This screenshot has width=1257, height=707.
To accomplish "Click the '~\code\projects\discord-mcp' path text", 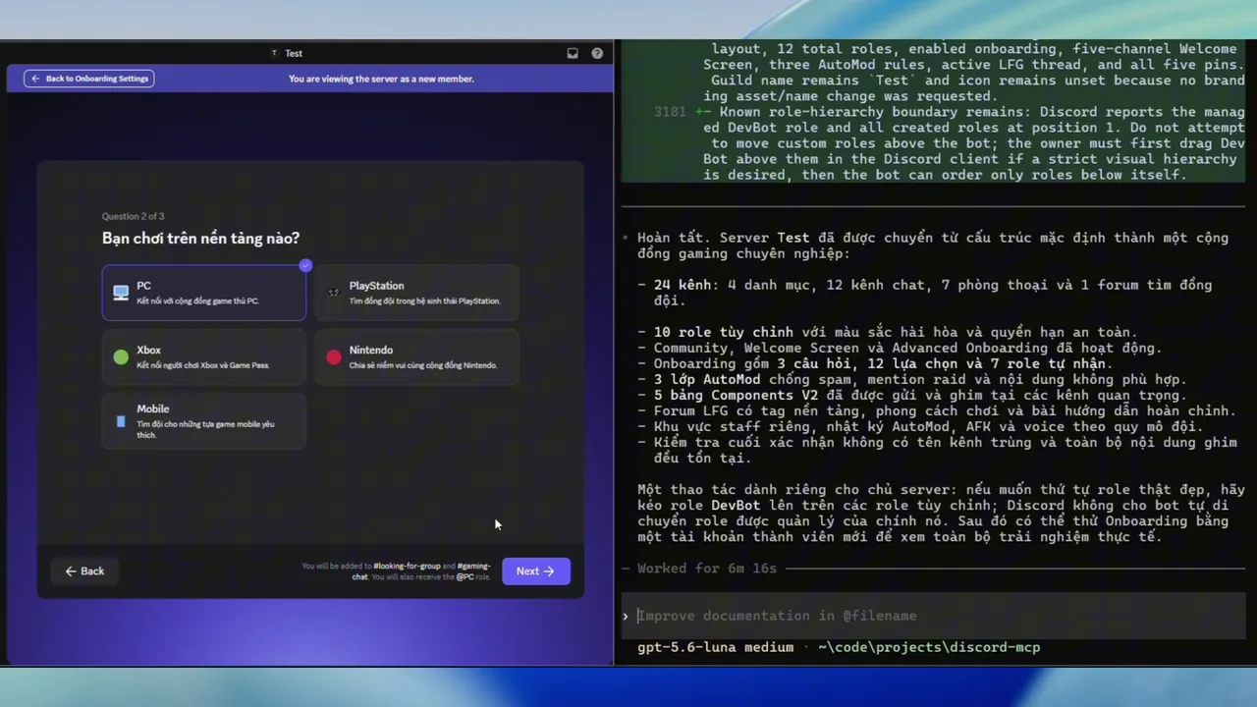I will [929, 647].
